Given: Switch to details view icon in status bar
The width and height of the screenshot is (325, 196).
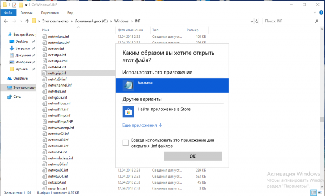Looking at the screenshot, I should click(314, 192).
